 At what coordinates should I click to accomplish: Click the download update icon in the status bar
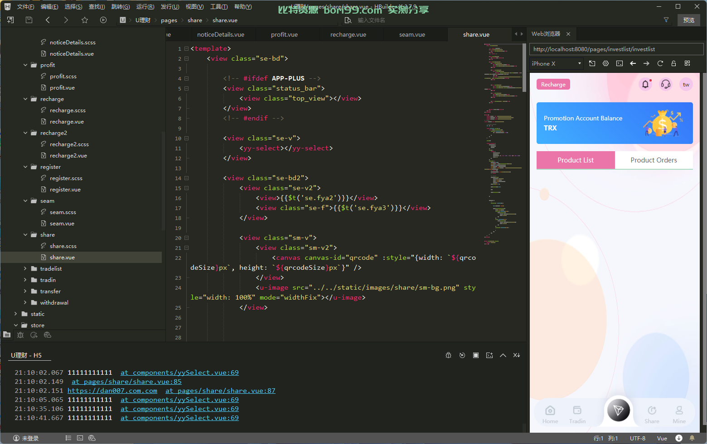(679, 438)
